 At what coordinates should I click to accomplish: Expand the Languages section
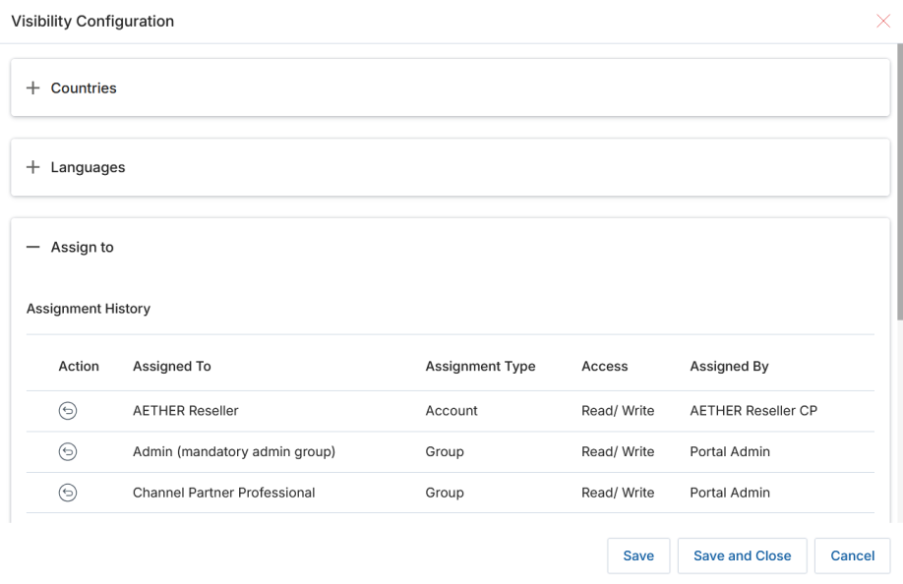[32, 167]
